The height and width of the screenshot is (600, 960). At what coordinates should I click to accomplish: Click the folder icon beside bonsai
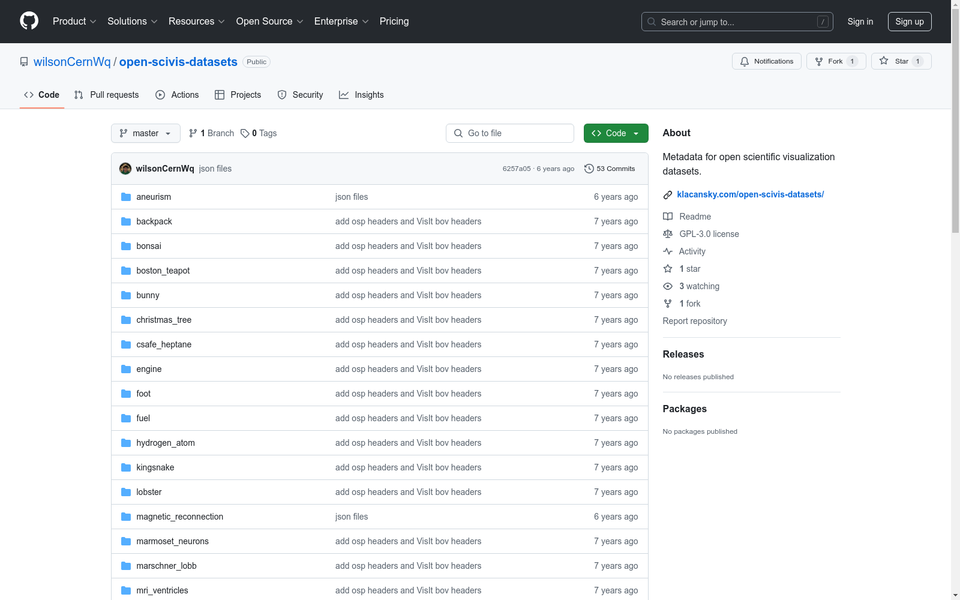click(x=126, y=246)
